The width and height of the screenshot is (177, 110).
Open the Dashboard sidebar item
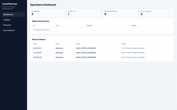pos(14,15)
